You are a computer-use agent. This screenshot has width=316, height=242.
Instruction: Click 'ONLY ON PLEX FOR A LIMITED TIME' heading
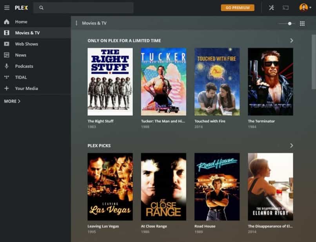(124, 41)
